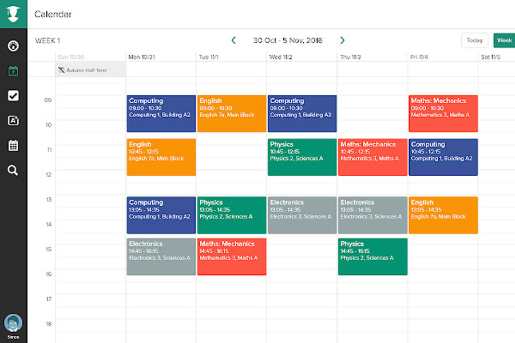Open Tuesday 13:05 Physics class

(x=232, y=216)
